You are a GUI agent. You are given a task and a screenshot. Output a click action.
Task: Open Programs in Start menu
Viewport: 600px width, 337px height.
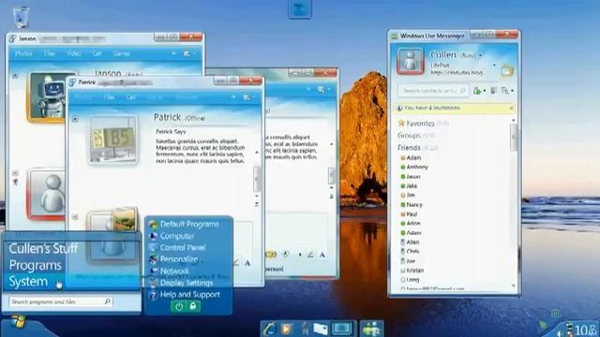pos(36,265)
